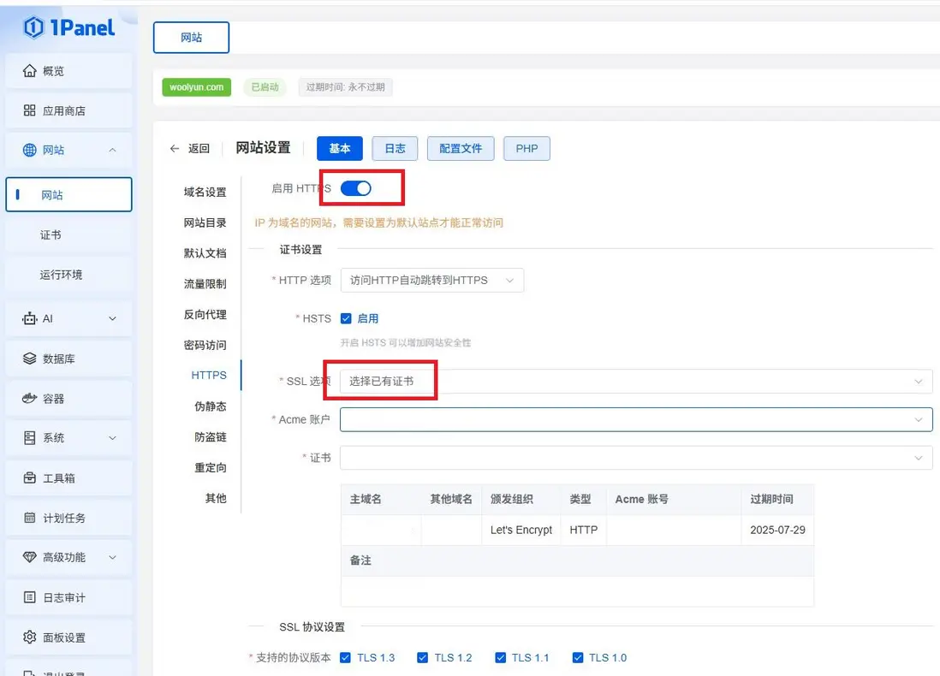The width and height of the screenshot is (940, 676).
Task: Open the 概览 home icon
Action: point(30,71)
